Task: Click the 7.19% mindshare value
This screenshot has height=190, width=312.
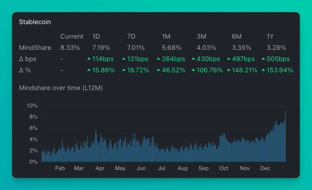Action: pyautogui.click(x=101, y=48)
